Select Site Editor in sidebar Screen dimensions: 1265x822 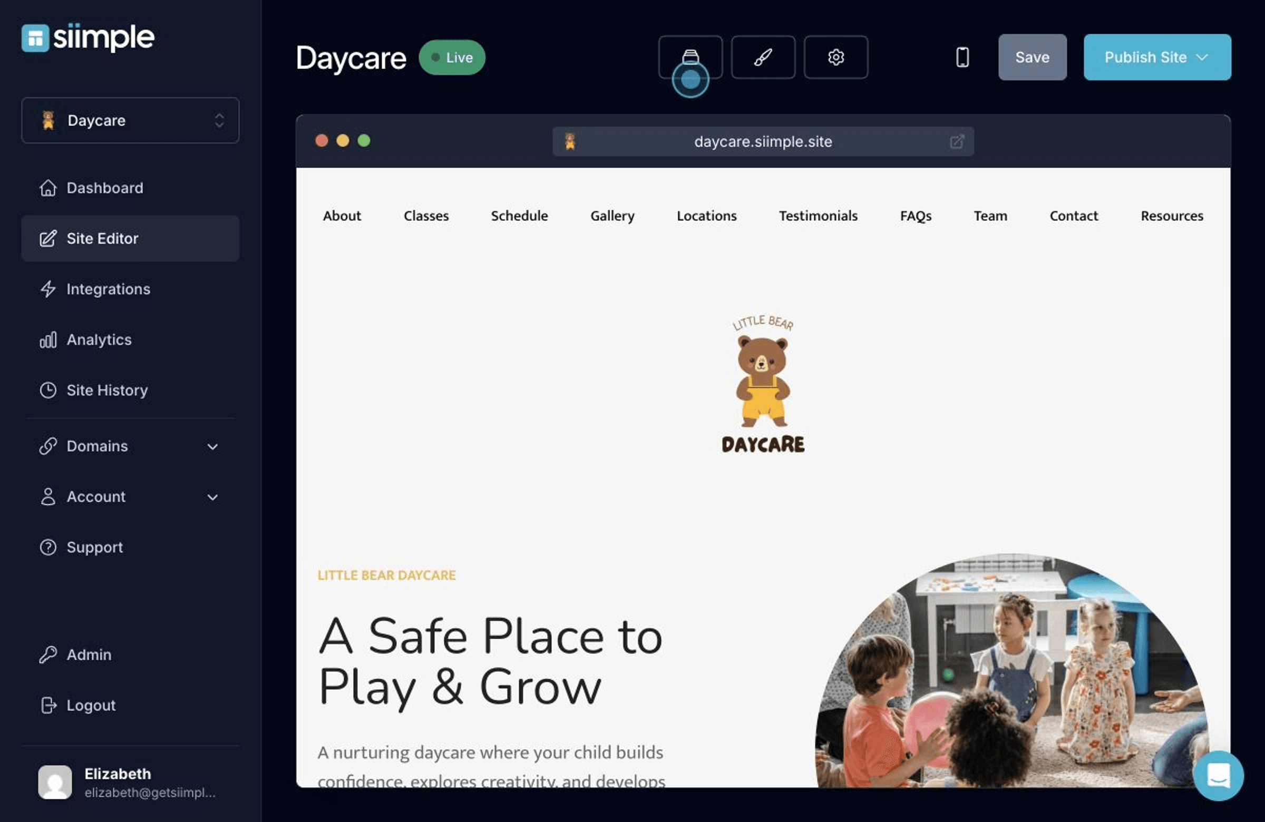[130, 238]
